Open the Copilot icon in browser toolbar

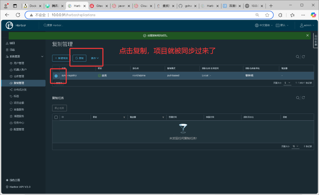(x=313, y=15)
